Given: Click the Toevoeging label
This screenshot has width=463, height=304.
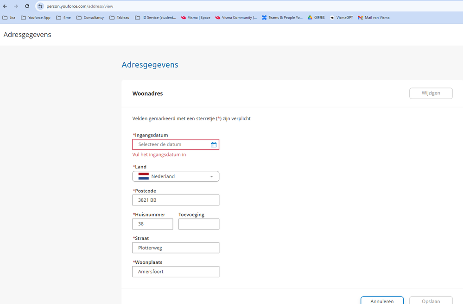Looking at the screenshot, I should (191, 214).
